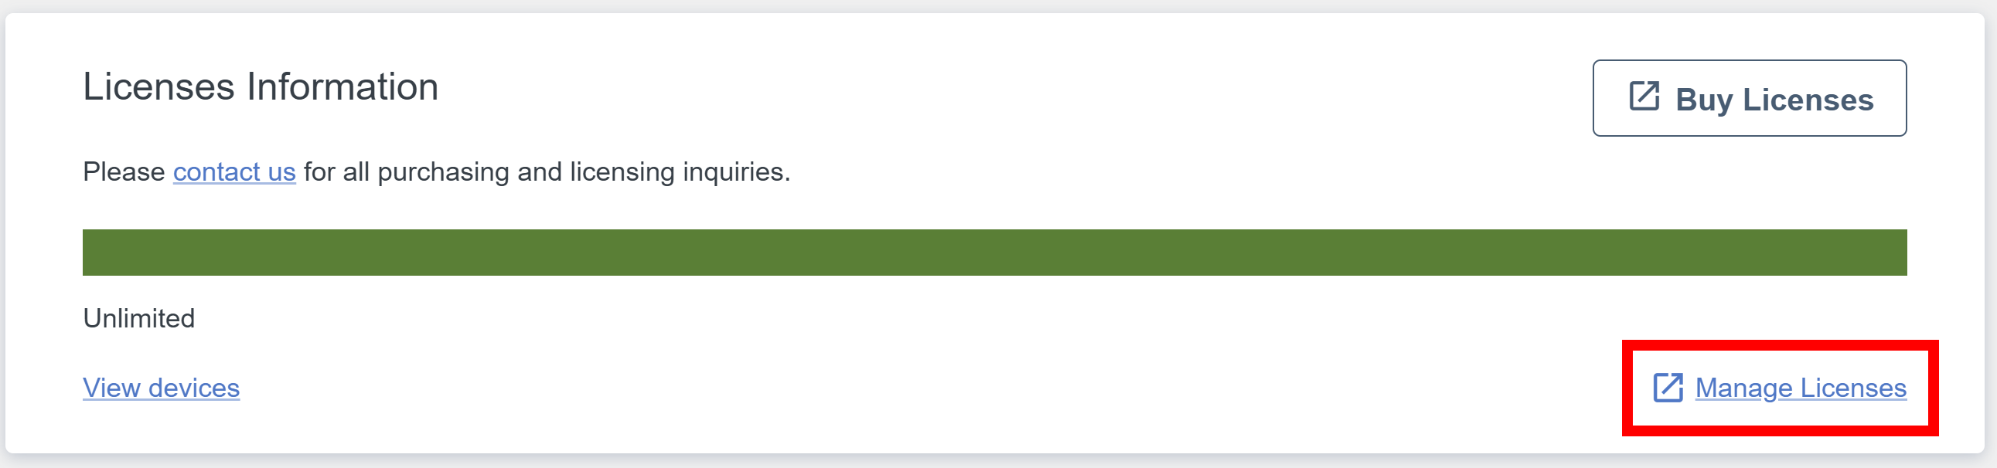Viewport: 1997px width, 468px height.
Task: Click the right end of the green bar
Action: coord(1896,253)
